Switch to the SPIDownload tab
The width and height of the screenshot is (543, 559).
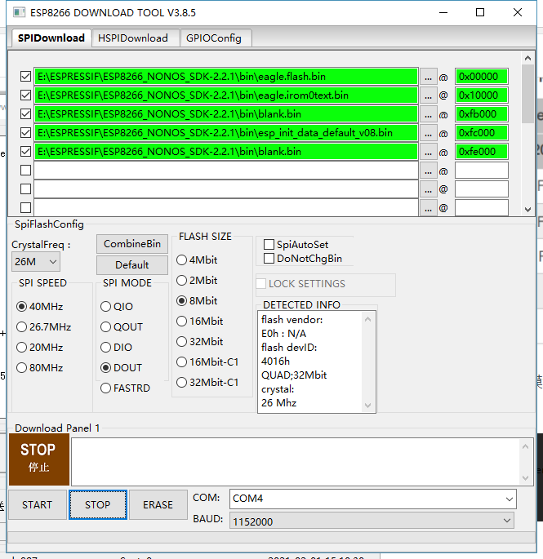[x=51, y=38]
